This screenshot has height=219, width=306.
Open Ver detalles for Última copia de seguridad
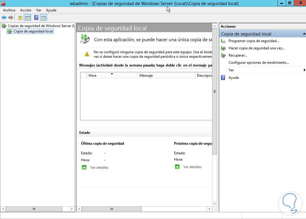[x=99, y=167]
